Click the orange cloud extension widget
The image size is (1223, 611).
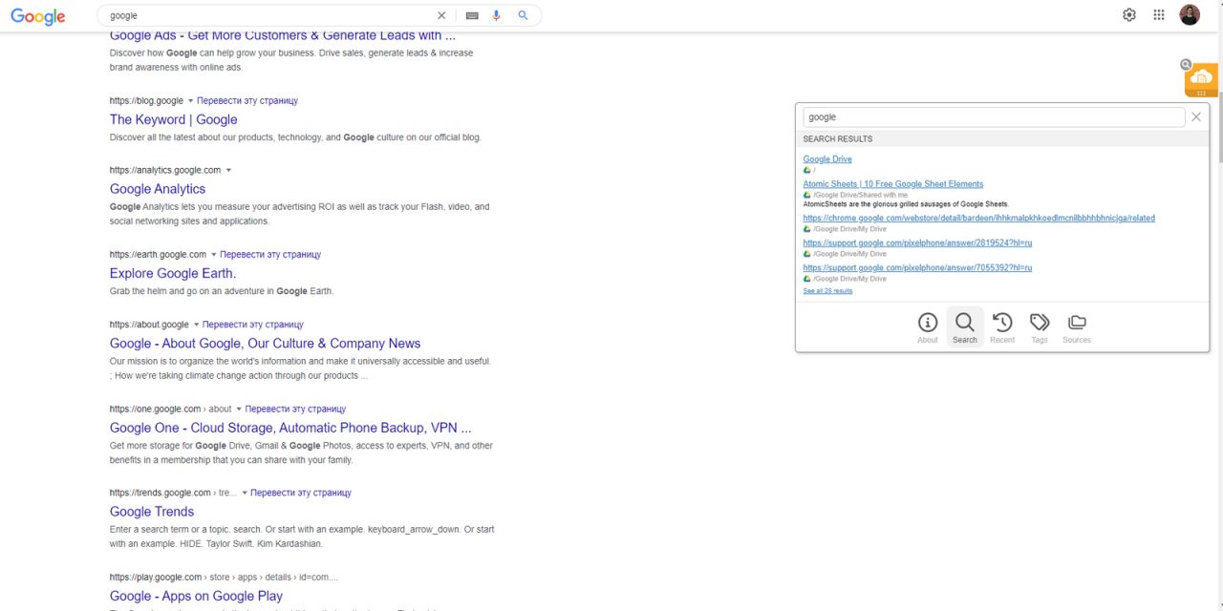1201,78
